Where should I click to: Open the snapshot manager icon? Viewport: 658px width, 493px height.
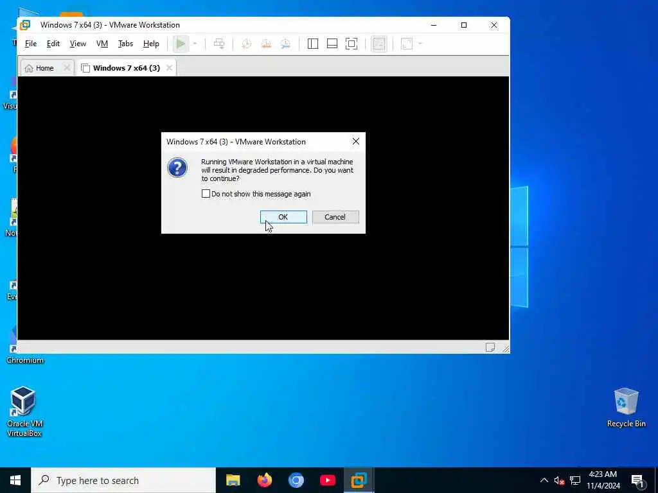(x=285, y=44)
